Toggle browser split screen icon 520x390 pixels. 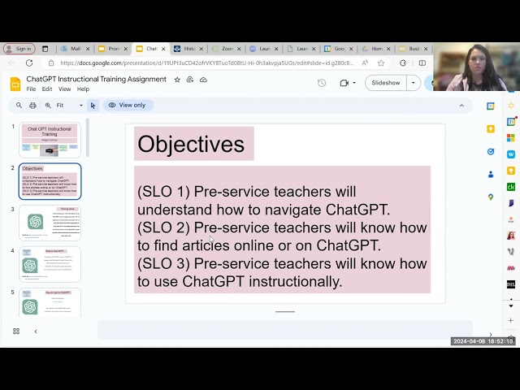coord(422,63)
